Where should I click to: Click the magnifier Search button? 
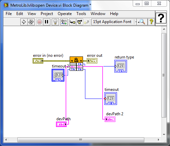[142, 22]
